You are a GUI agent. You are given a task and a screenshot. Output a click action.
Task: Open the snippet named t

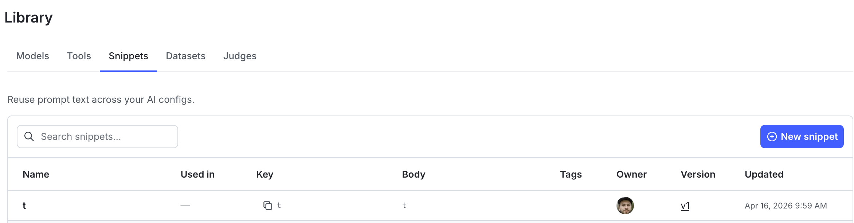pyautogui.click(x=24, y=205)
